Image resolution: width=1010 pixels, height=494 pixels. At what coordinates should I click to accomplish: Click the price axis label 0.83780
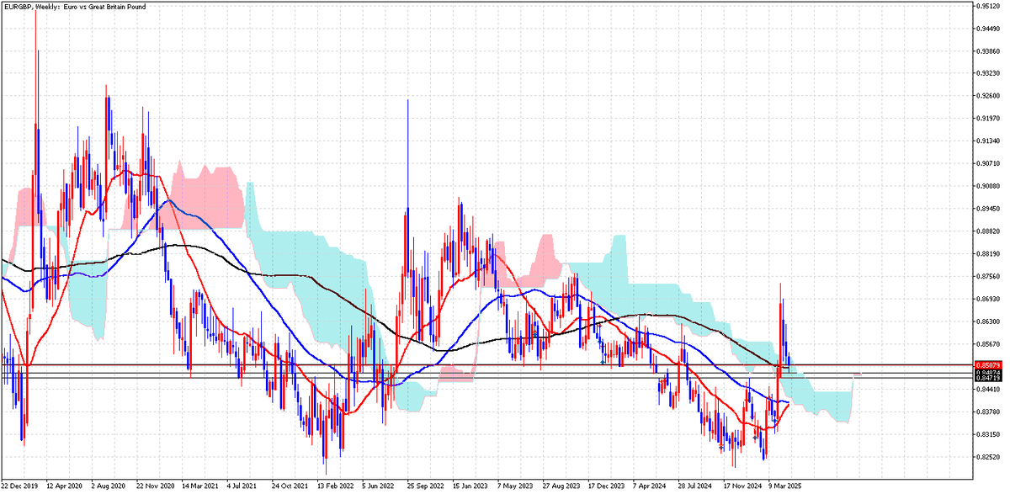pyautogui.click(x=989, y=412)
